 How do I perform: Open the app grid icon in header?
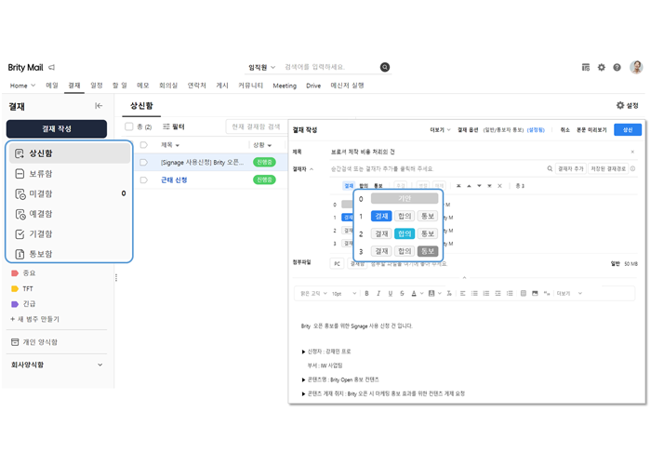point(586,68)
